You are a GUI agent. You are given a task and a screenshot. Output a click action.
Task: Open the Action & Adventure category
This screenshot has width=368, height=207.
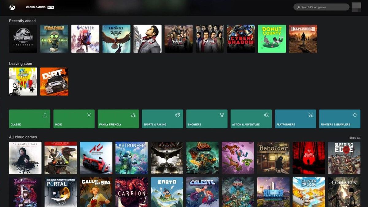(x=251, y=119)
